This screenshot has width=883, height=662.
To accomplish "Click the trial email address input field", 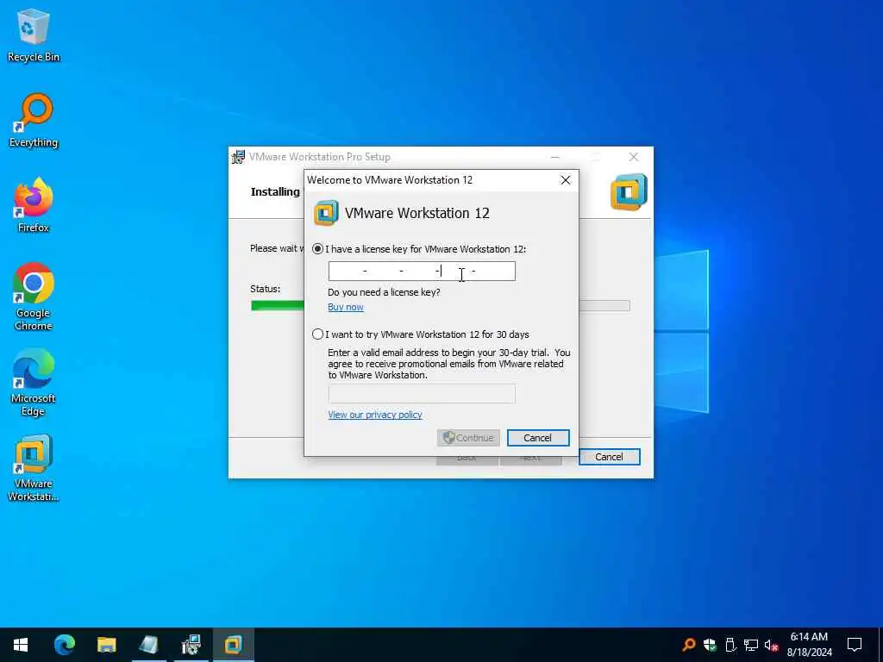I will coord(422,394).
